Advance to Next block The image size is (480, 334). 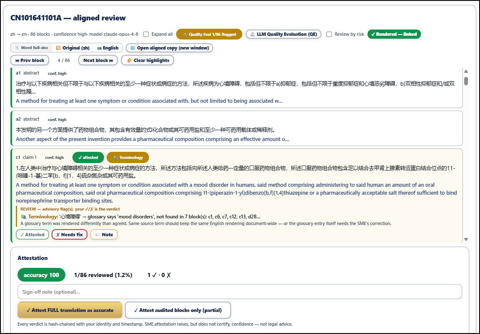click(98, 60)
